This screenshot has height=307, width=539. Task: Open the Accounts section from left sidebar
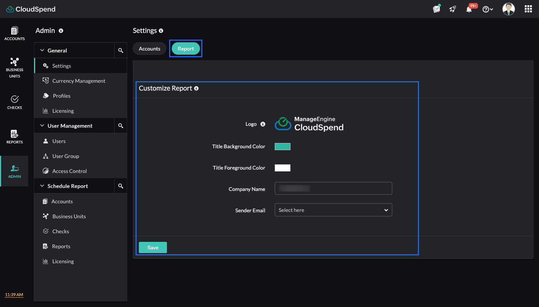[14, 34]
